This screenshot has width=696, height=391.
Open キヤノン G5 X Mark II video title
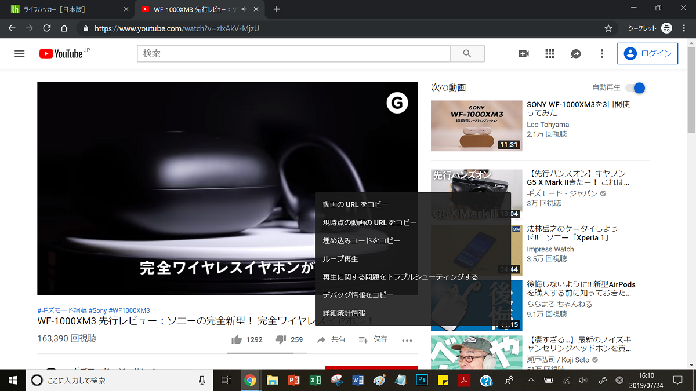point(578,178)
